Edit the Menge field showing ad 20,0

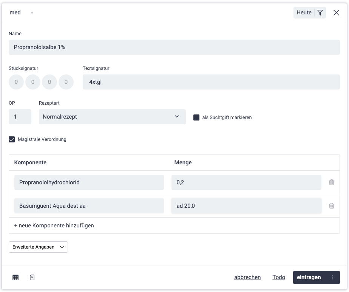(x=246, y=206)
